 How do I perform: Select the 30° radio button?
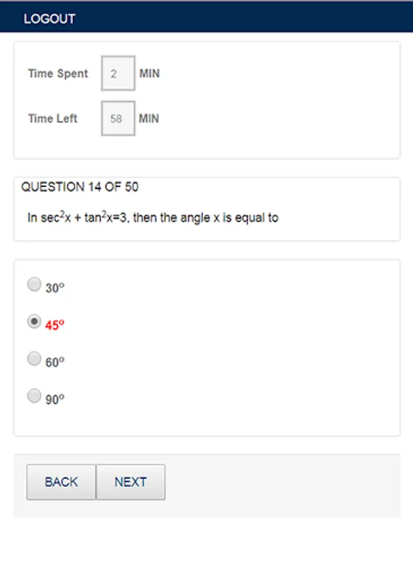(34, 284)
